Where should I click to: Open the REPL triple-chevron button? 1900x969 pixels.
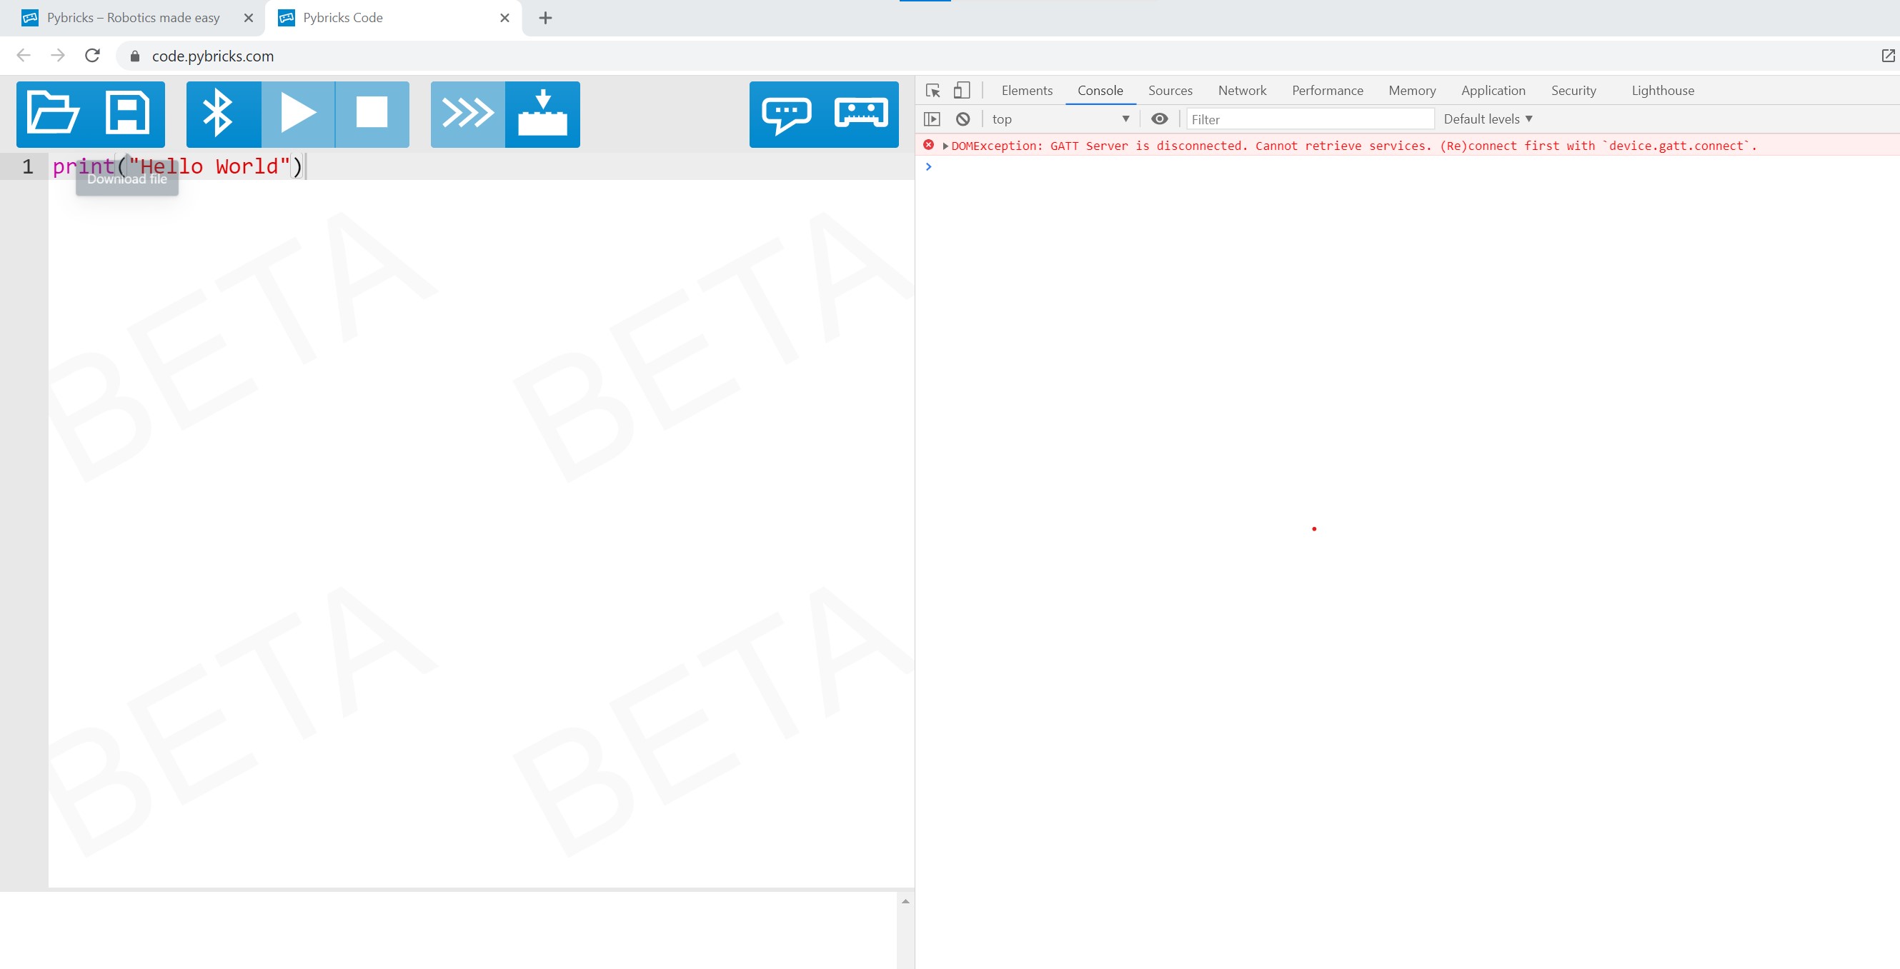[467, 114]
